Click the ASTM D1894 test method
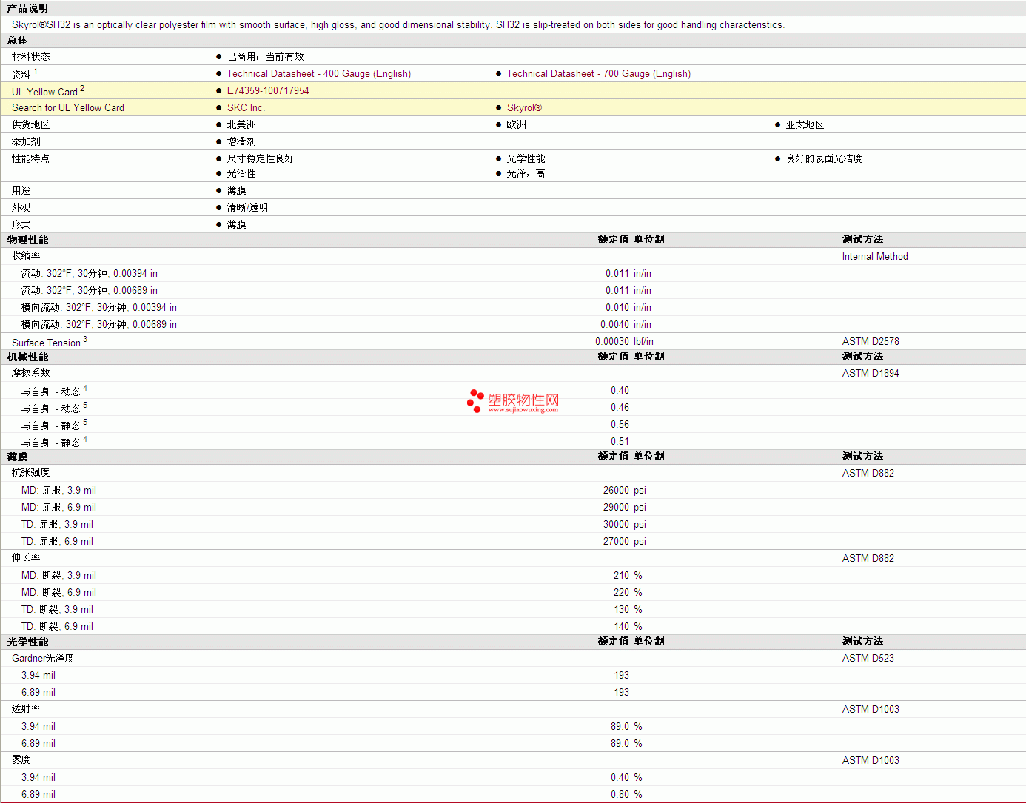 [x=871, y=373]
